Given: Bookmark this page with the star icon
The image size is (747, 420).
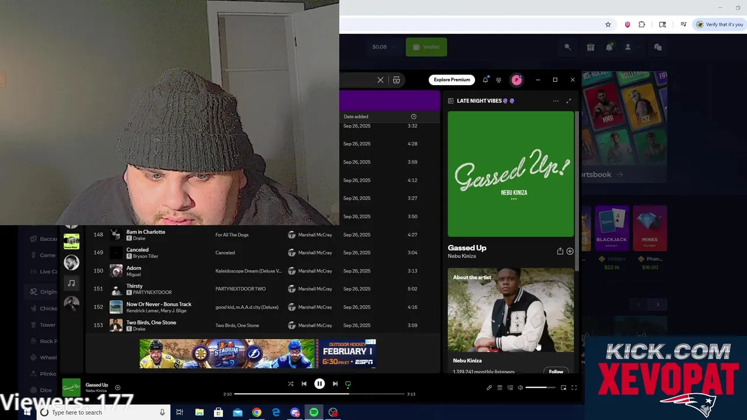Looking at the screenshot, I should (608, 24).
